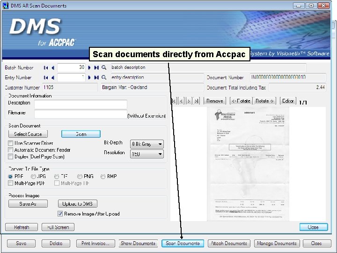Image resolution: width=337 pixels, height=253 pixels.
Task: Click Upload to DMS button
Action: click(x=78, y=204)
